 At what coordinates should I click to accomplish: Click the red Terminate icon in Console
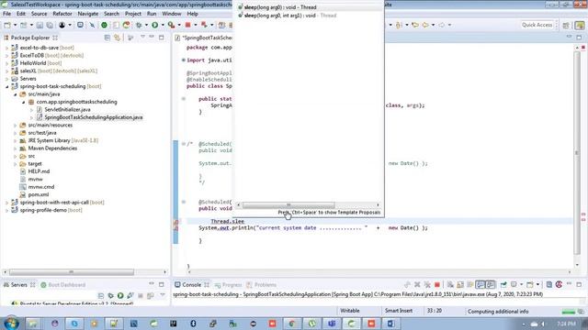[x=437, y=285]
